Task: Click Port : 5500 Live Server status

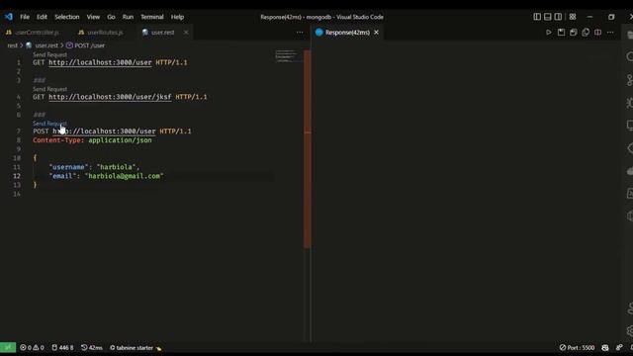Action: pyautogui.click(x=577, y=347)
